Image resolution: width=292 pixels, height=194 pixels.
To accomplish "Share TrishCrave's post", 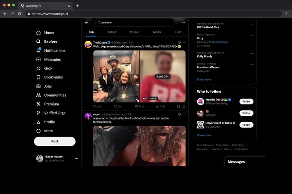I will (184, 106).
